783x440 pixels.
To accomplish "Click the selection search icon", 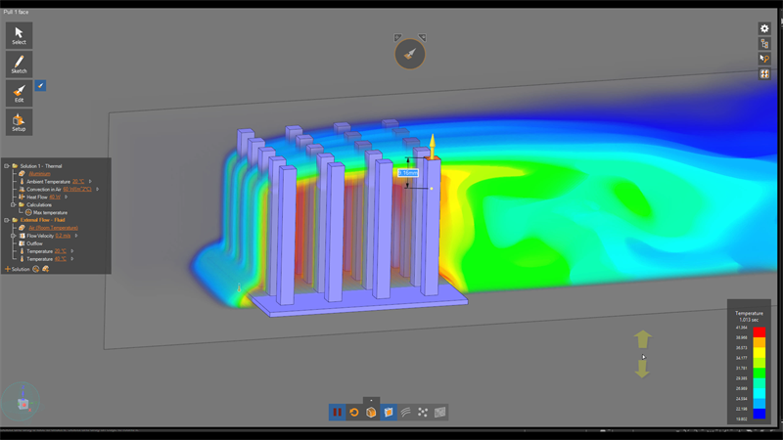I will [764, 59].
